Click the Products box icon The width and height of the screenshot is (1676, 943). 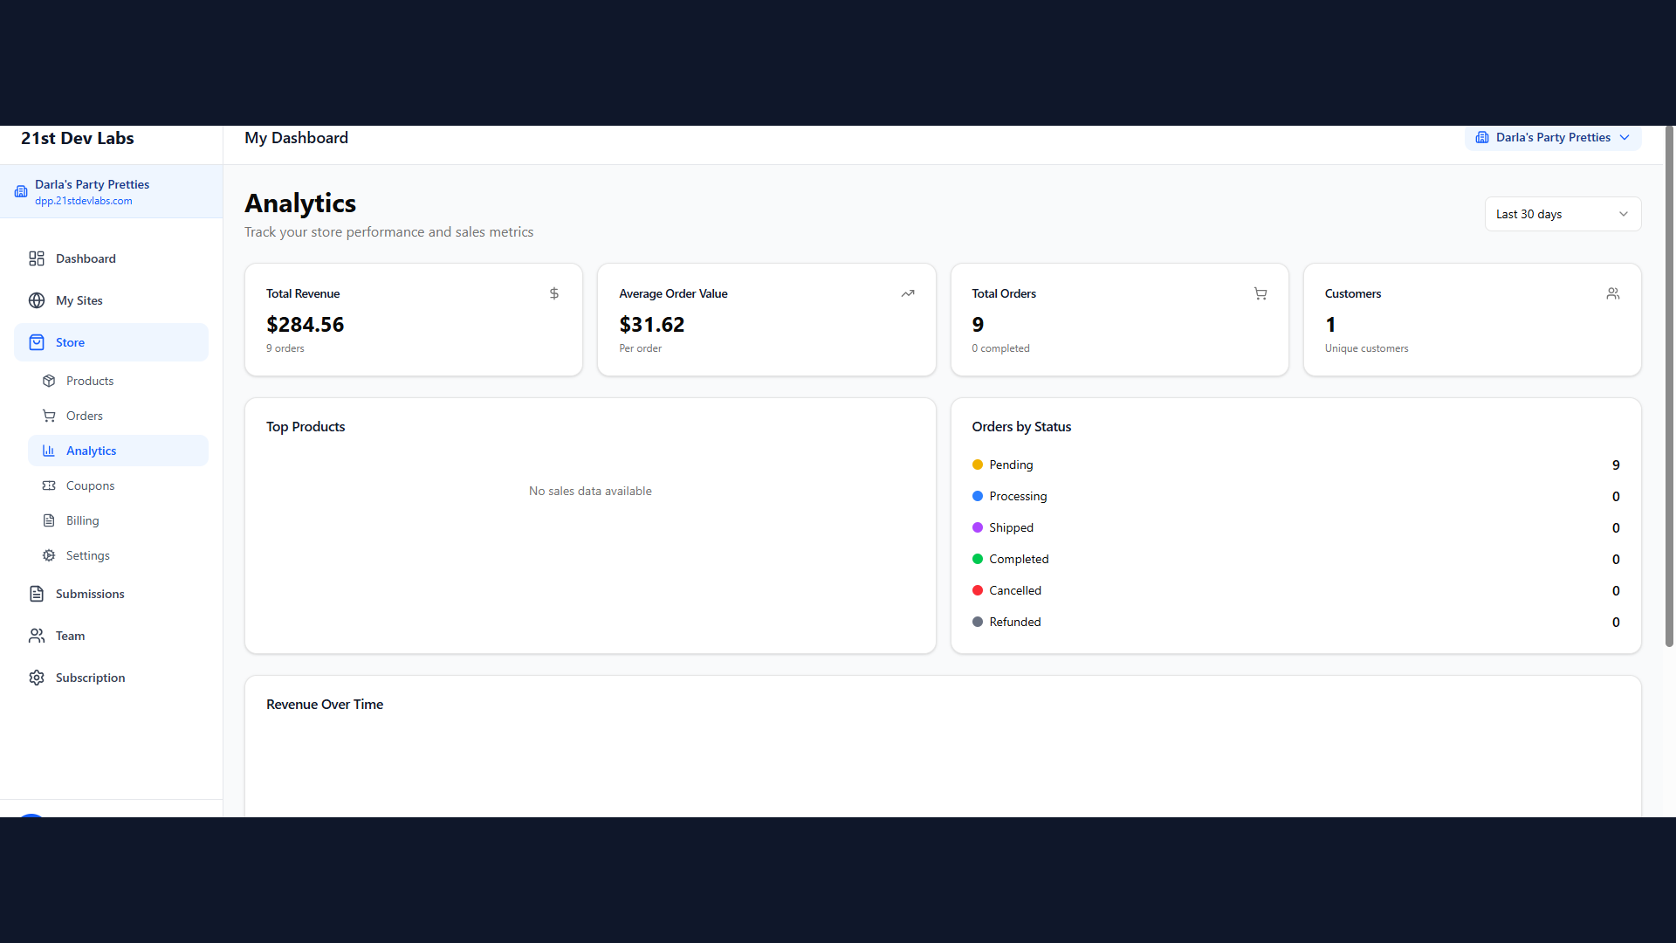pyautogui.click(x=49, y=381)
